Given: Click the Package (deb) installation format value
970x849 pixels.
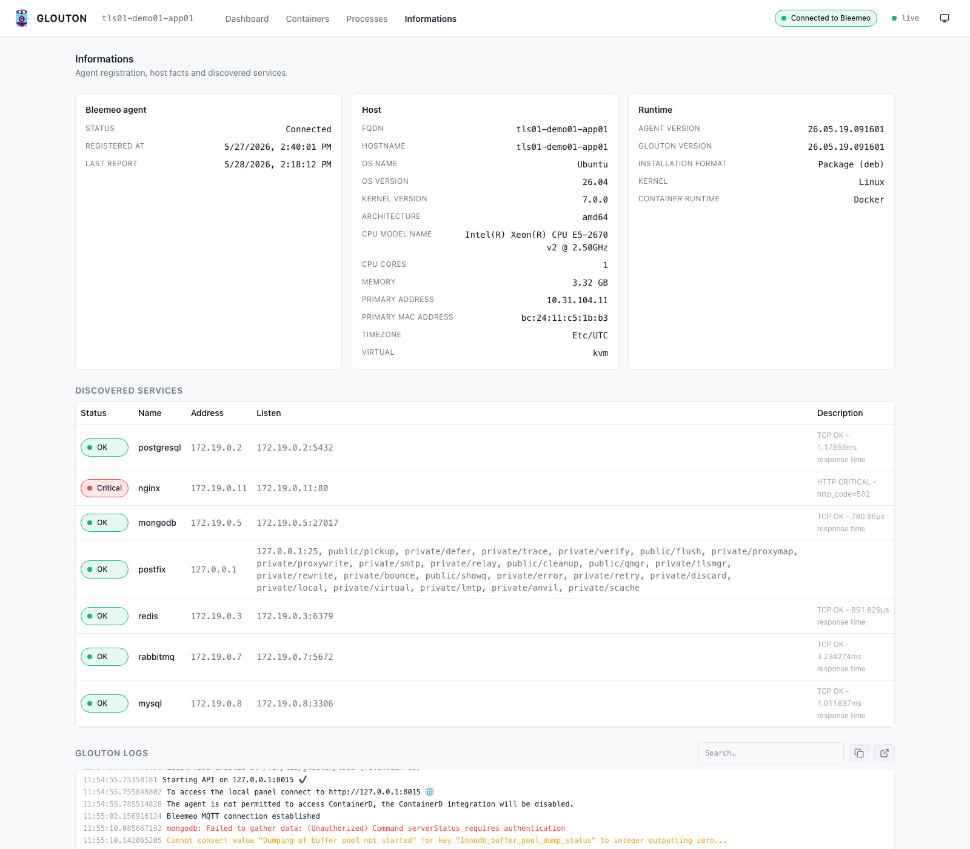Looking at the screenshot, I should [x=851, y=164].
